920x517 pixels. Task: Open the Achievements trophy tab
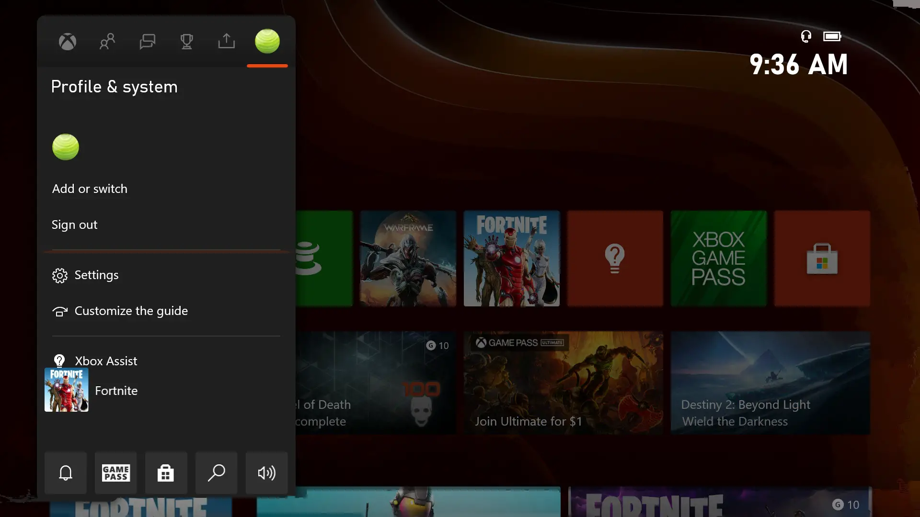(x=187, y=42)
